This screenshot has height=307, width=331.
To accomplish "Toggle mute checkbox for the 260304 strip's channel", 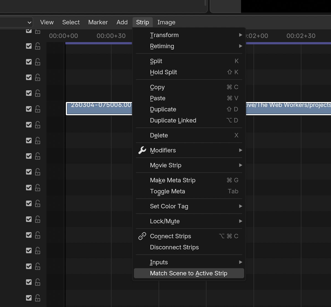I will coord(29,109).
